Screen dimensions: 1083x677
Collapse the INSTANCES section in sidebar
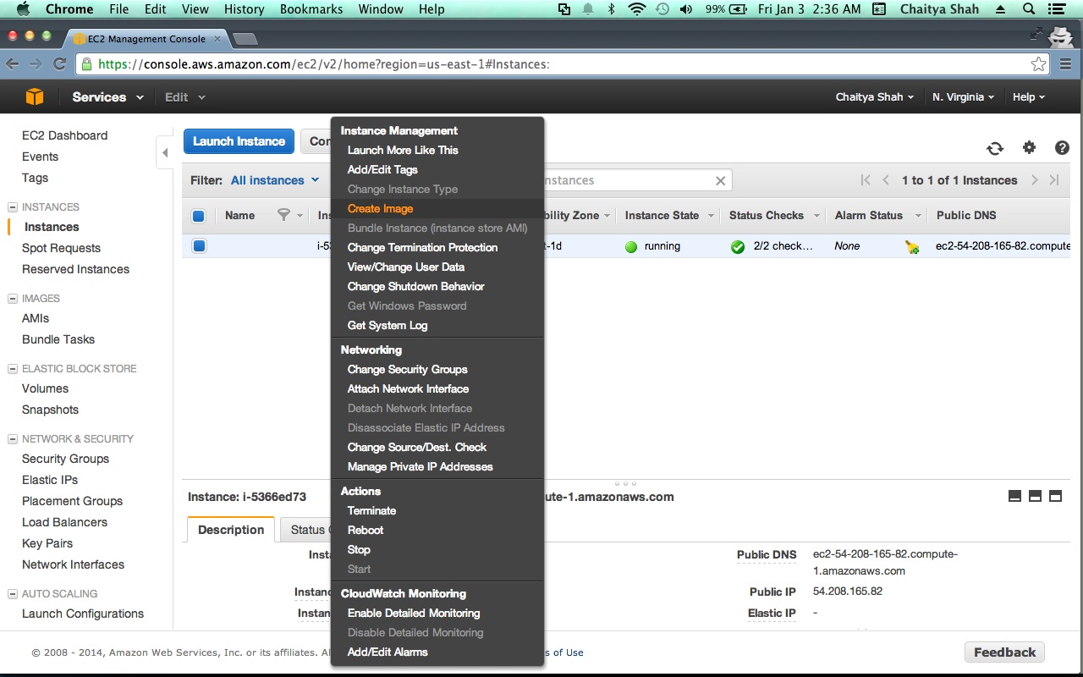(x=13, y=207)
